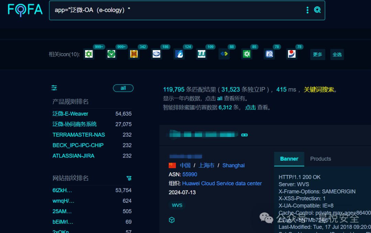Click the 上海市 region link
The height and width of the screenshot is (233, 371).
click(206, 165)
